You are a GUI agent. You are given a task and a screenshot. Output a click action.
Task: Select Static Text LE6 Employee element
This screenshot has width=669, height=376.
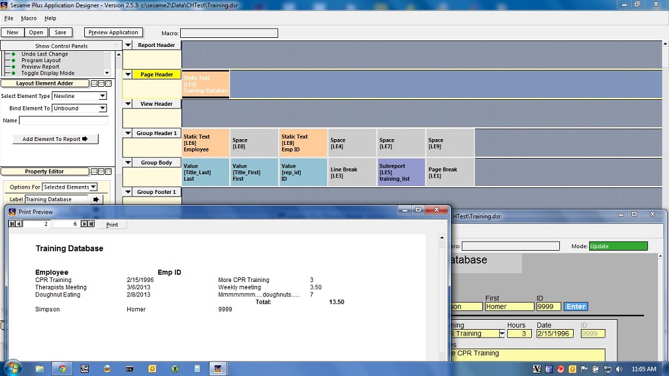coord(206,143)
